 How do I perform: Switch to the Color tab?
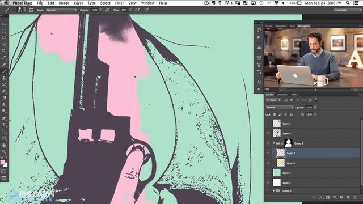pos(269,26)
